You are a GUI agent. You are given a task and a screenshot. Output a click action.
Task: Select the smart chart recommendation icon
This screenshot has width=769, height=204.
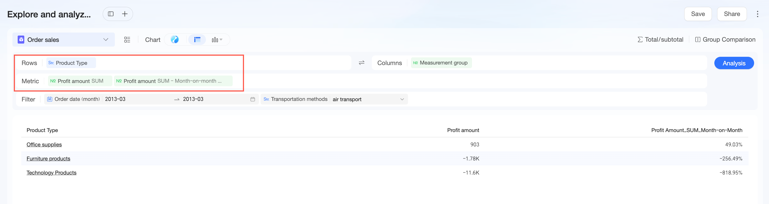[175, 39]
